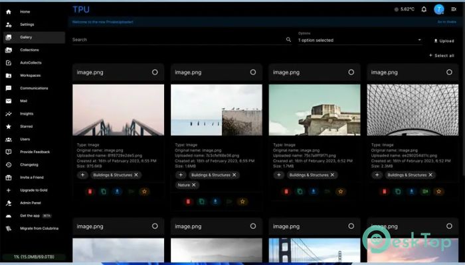
Task: Copy link of the 1.6MB image
Action: (202, 201)
